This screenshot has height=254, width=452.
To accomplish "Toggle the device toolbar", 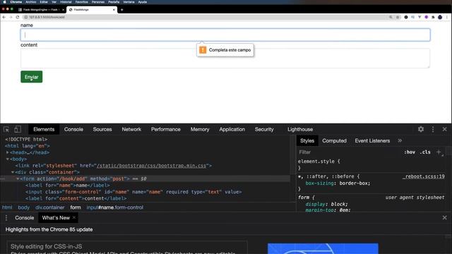I will point(18,129).
